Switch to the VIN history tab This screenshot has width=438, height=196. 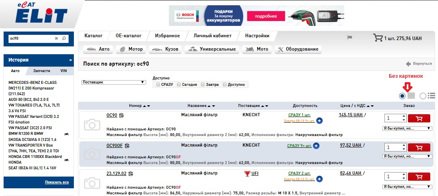(x=63, y=70)
